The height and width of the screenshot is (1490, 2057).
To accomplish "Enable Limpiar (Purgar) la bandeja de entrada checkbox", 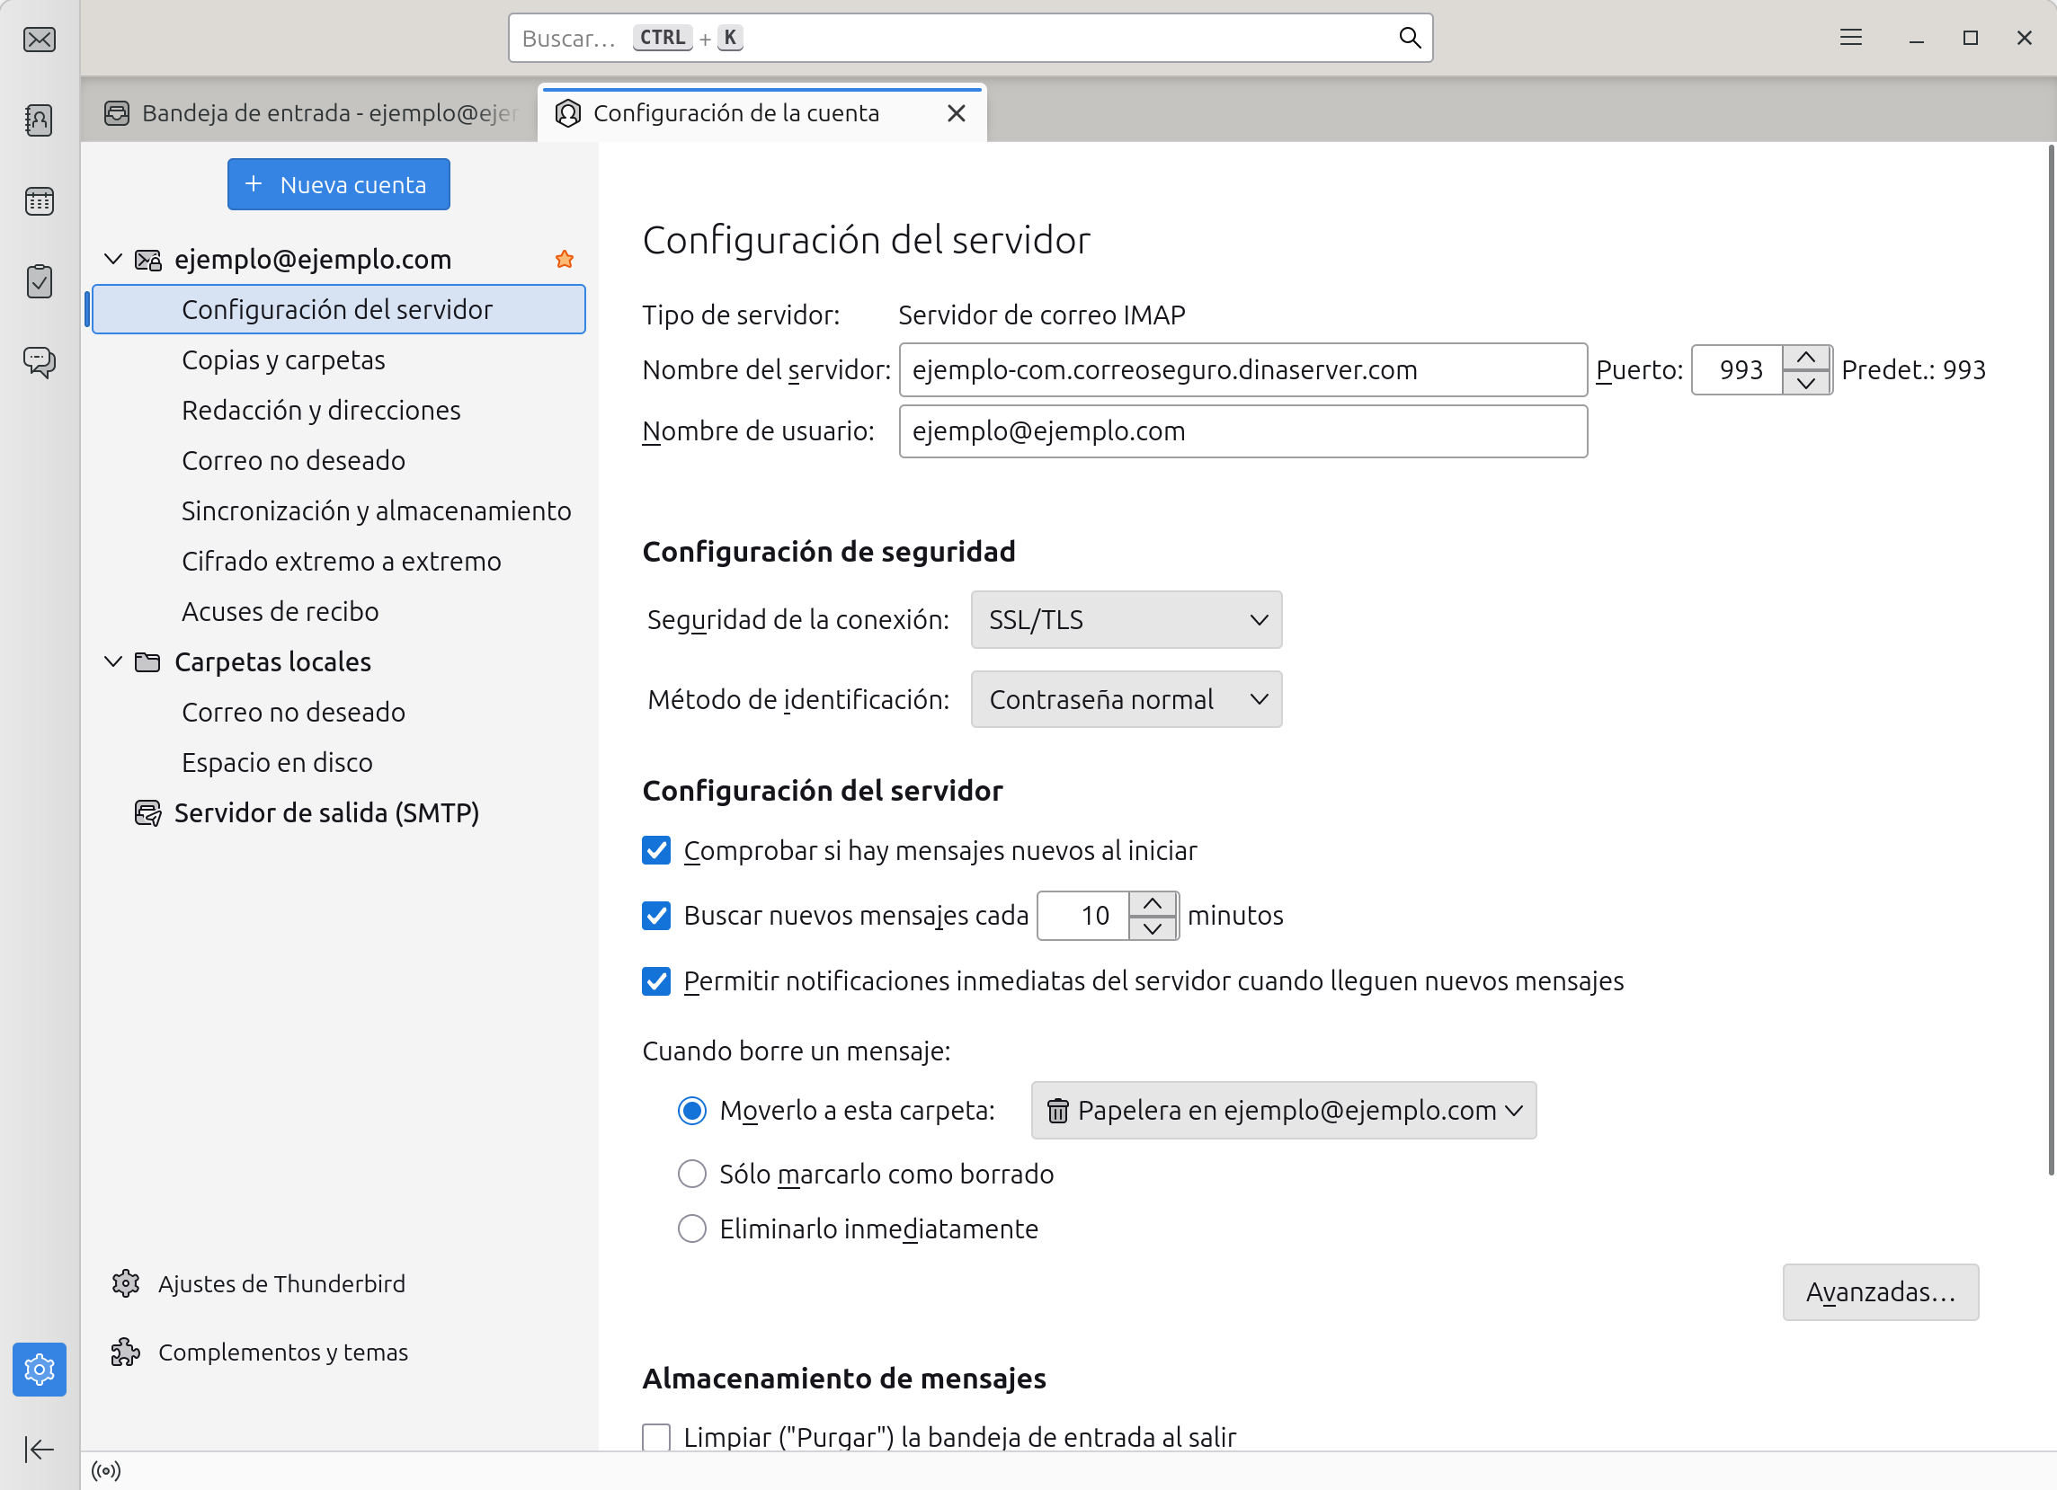I will [x=655, y=1436].
